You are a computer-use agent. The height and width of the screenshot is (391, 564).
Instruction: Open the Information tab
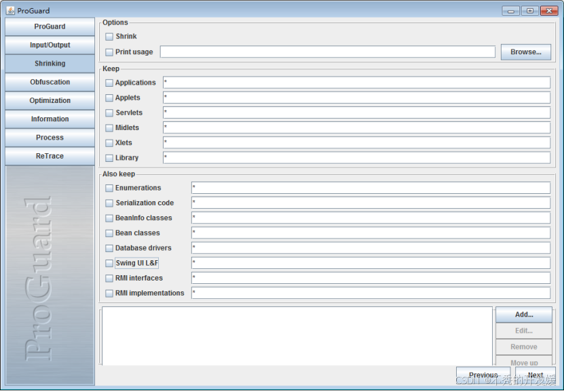click(50, 119)
